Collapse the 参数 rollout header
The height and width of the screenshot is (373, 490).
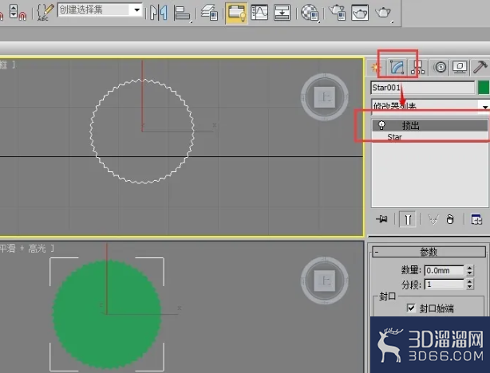point(429,252)
